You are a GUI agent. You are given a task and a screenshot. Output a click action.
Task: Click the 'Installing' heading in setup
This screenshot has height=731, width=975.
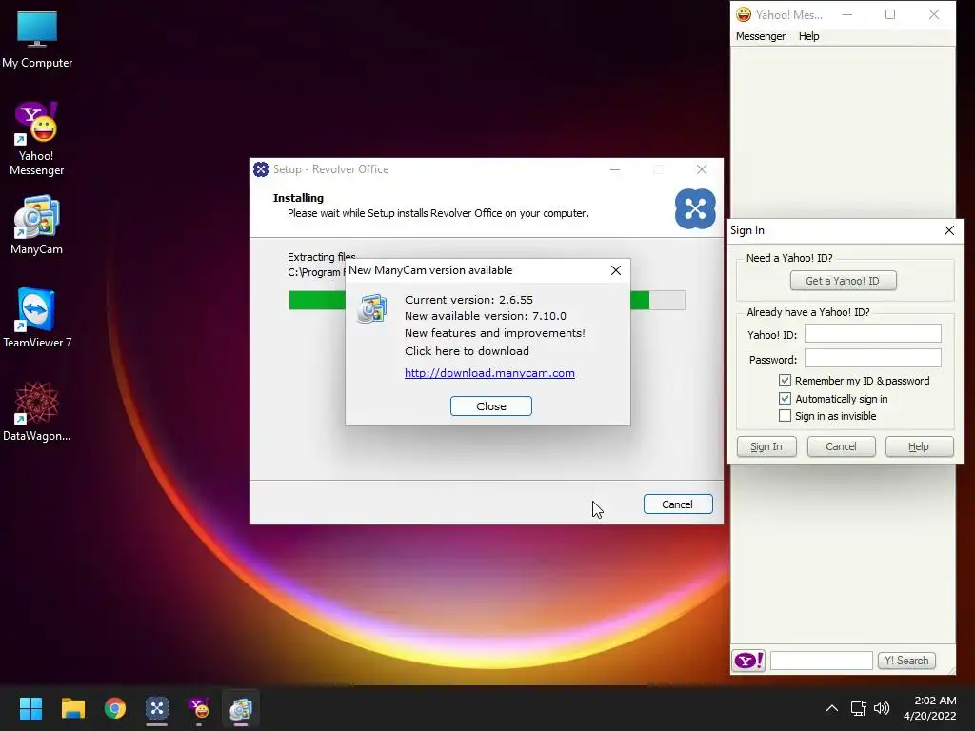(298, 198)
